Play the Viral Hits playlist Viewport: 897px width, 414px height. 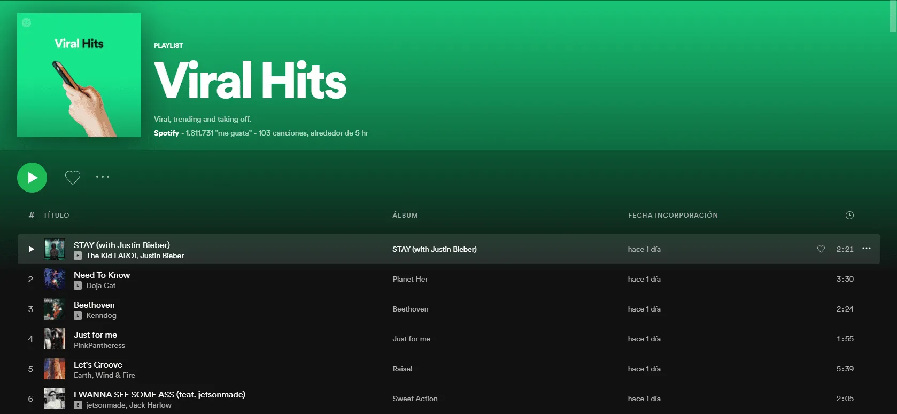click(x=32, y=178)
